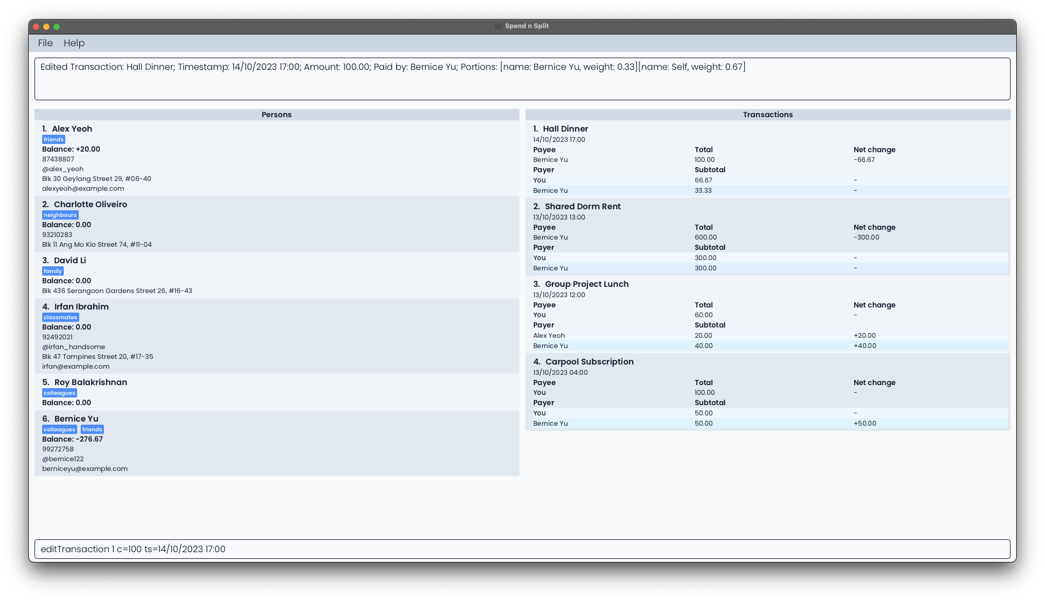Click the @bernice122 handle
This screenshot has width=1045, height=600.
(63, 459)
